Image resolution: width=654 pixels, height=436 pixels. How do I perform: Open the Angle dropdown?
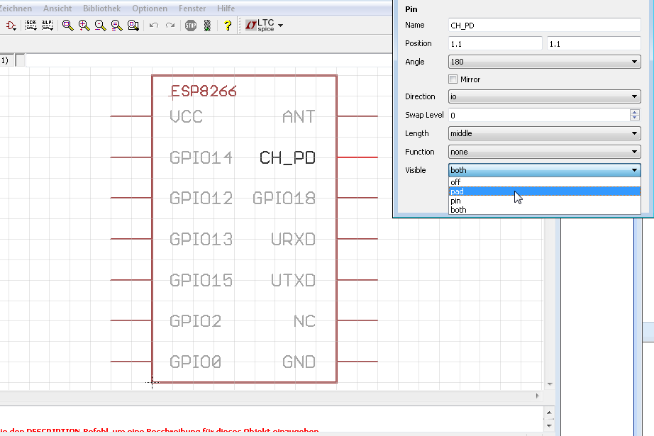(544, 62)
